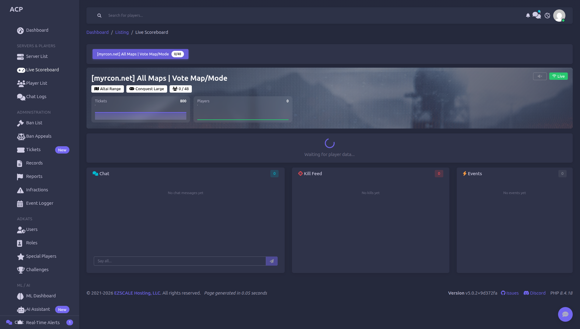580x329 pixels.
Task: Click the Say all chat input
Action: 180,261
